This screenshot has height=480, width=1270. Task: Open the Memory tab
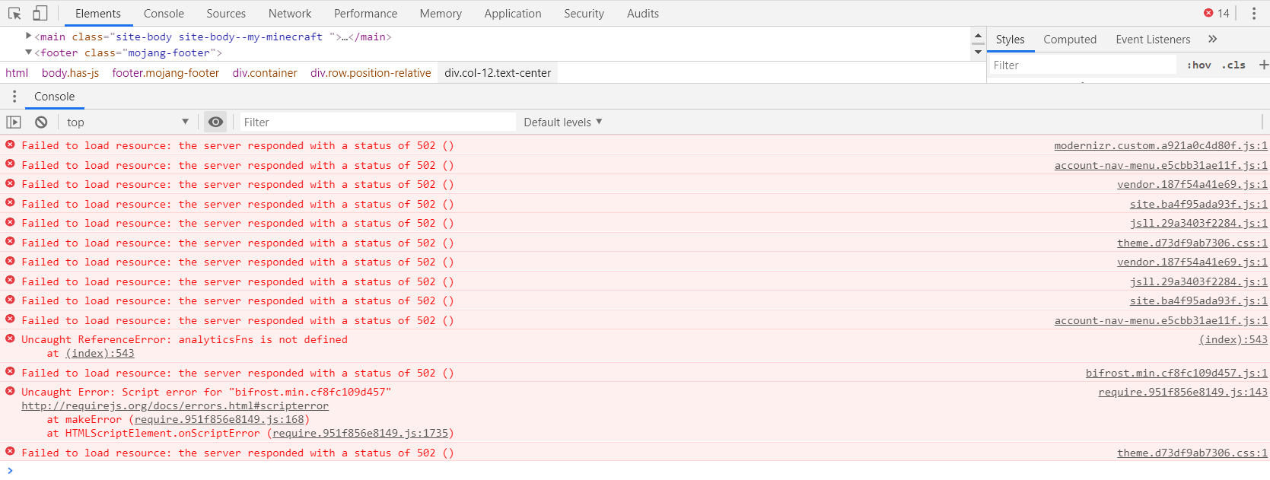(x=441, y=14)
